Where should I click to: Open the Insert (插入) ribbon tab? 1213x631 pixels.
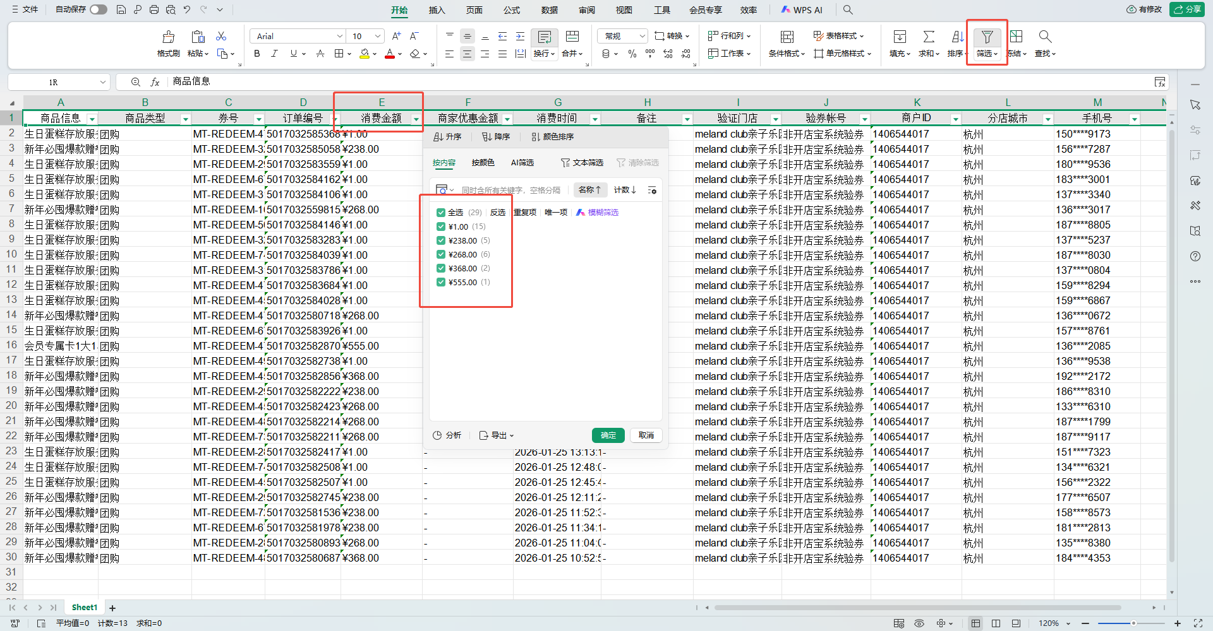coord(437,10)
